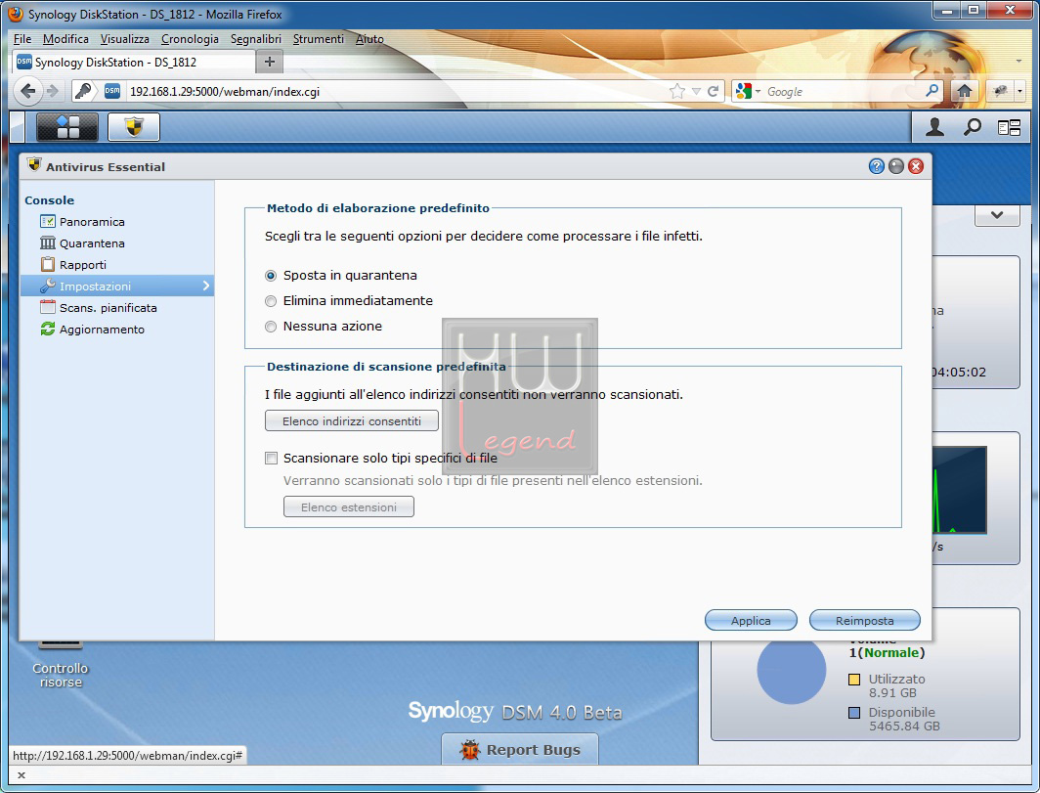Go to the Firefox home page

[965, 91]
